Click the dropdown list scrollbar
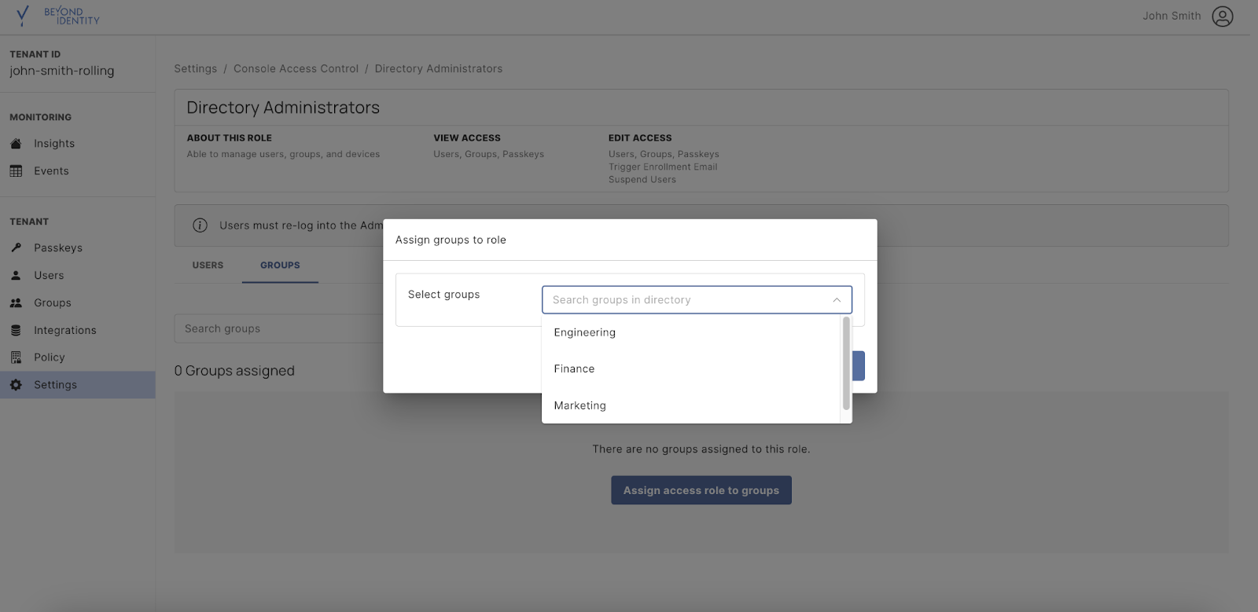The image size is (1258, 612). click(x=846, y=363)
